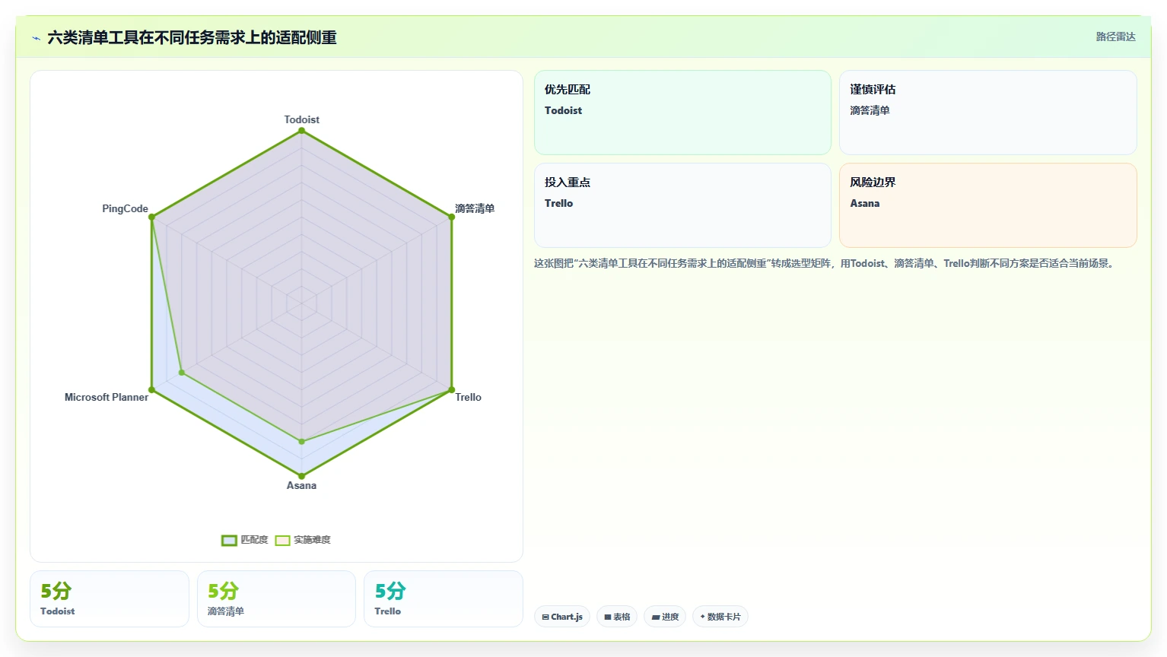The image size is (1167, 657).
Task: Click the inner Asana 实施难度 data point
Action: point(302,442)
